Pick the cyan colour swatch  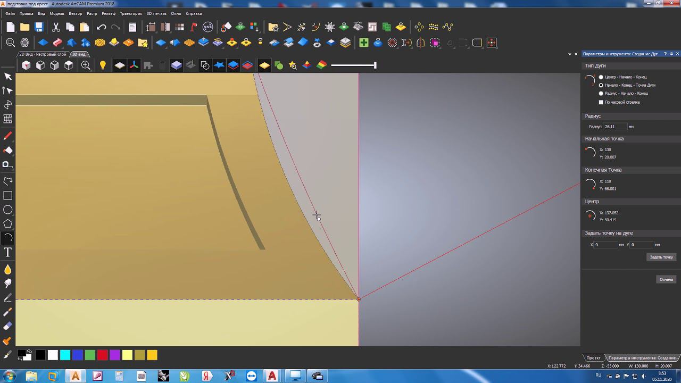[65, 355]
